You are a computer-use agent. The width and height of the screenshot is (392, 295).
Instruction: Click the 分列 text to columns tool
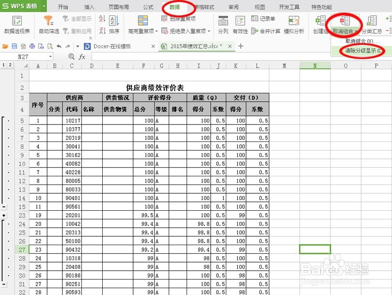(223, 25)
